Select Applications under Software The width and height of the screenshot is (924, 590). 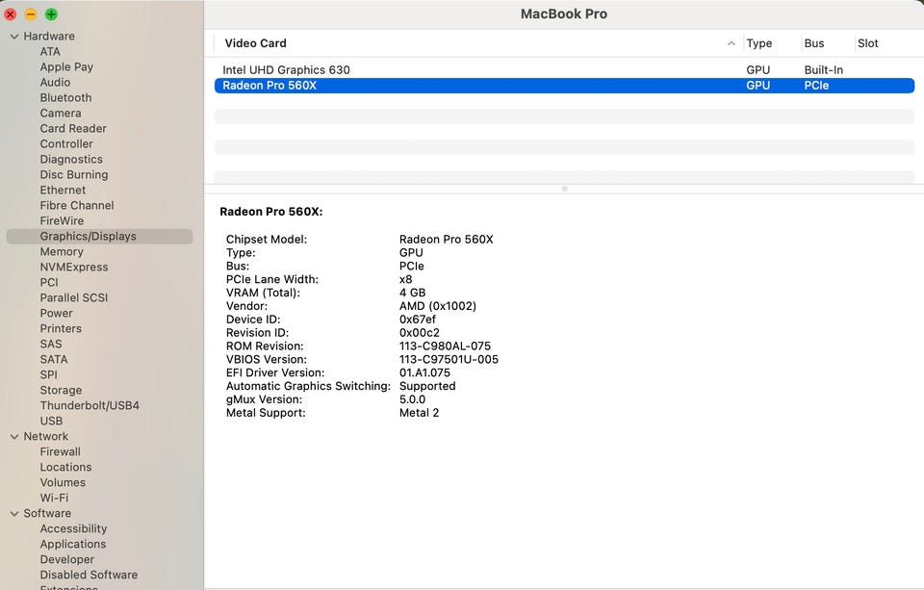pyautogui.click(x=73, y=544)
